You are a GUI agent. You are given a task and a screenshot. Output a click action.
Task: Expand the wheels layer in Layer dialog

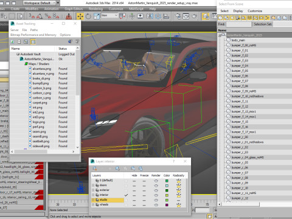click(x=93, y=205)
